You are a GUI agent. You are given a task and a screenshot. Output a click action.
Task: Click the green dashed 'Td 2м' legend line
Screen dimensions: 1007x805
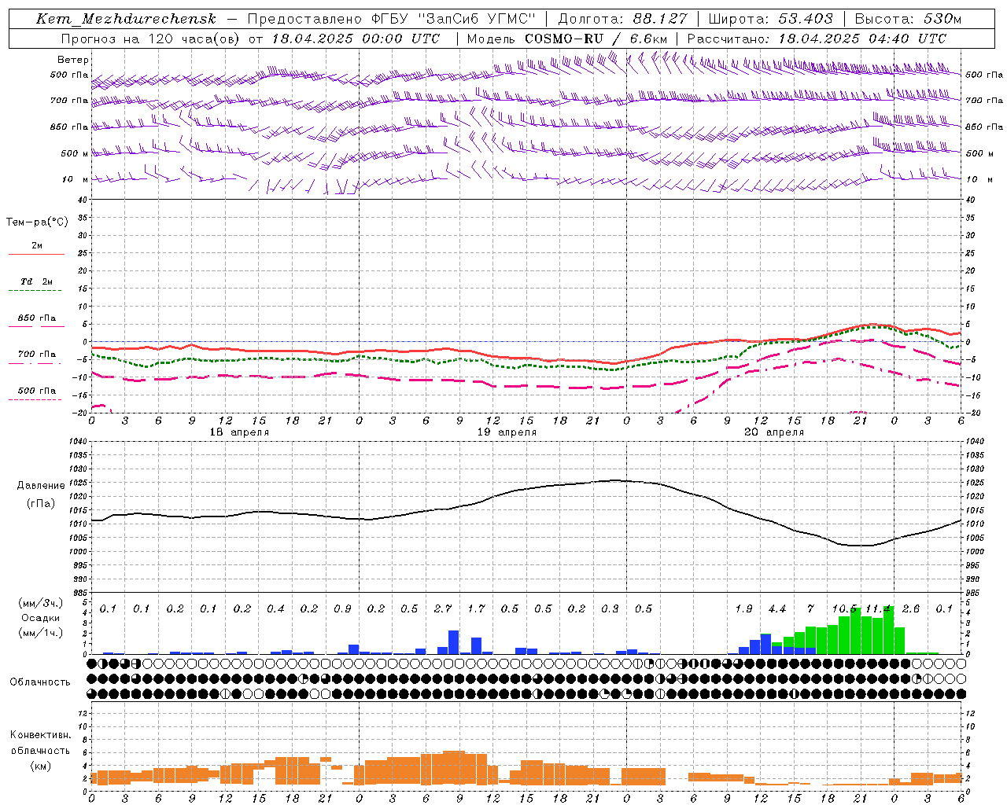coord(35,290)
